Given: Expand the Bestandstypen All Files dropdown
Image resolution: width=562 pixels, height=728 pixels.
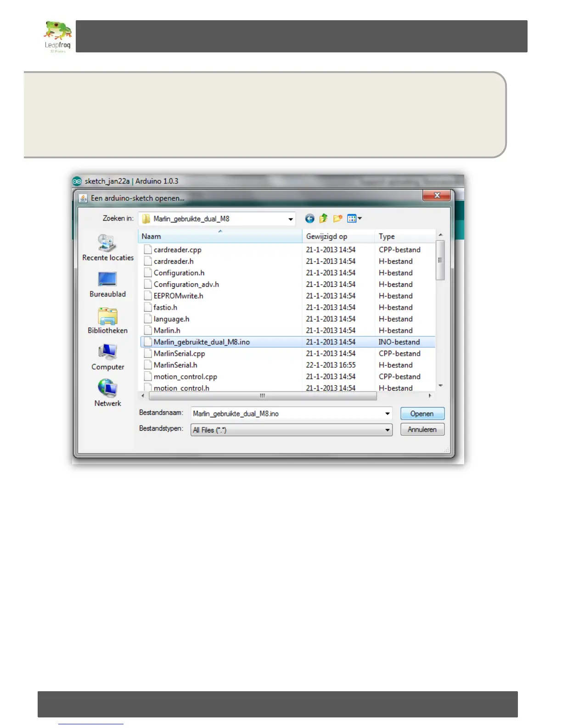Looking at the screenshot, I should coord(388,430).
